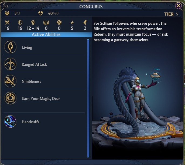Click the Nimbleness ability label

[31, 81]
